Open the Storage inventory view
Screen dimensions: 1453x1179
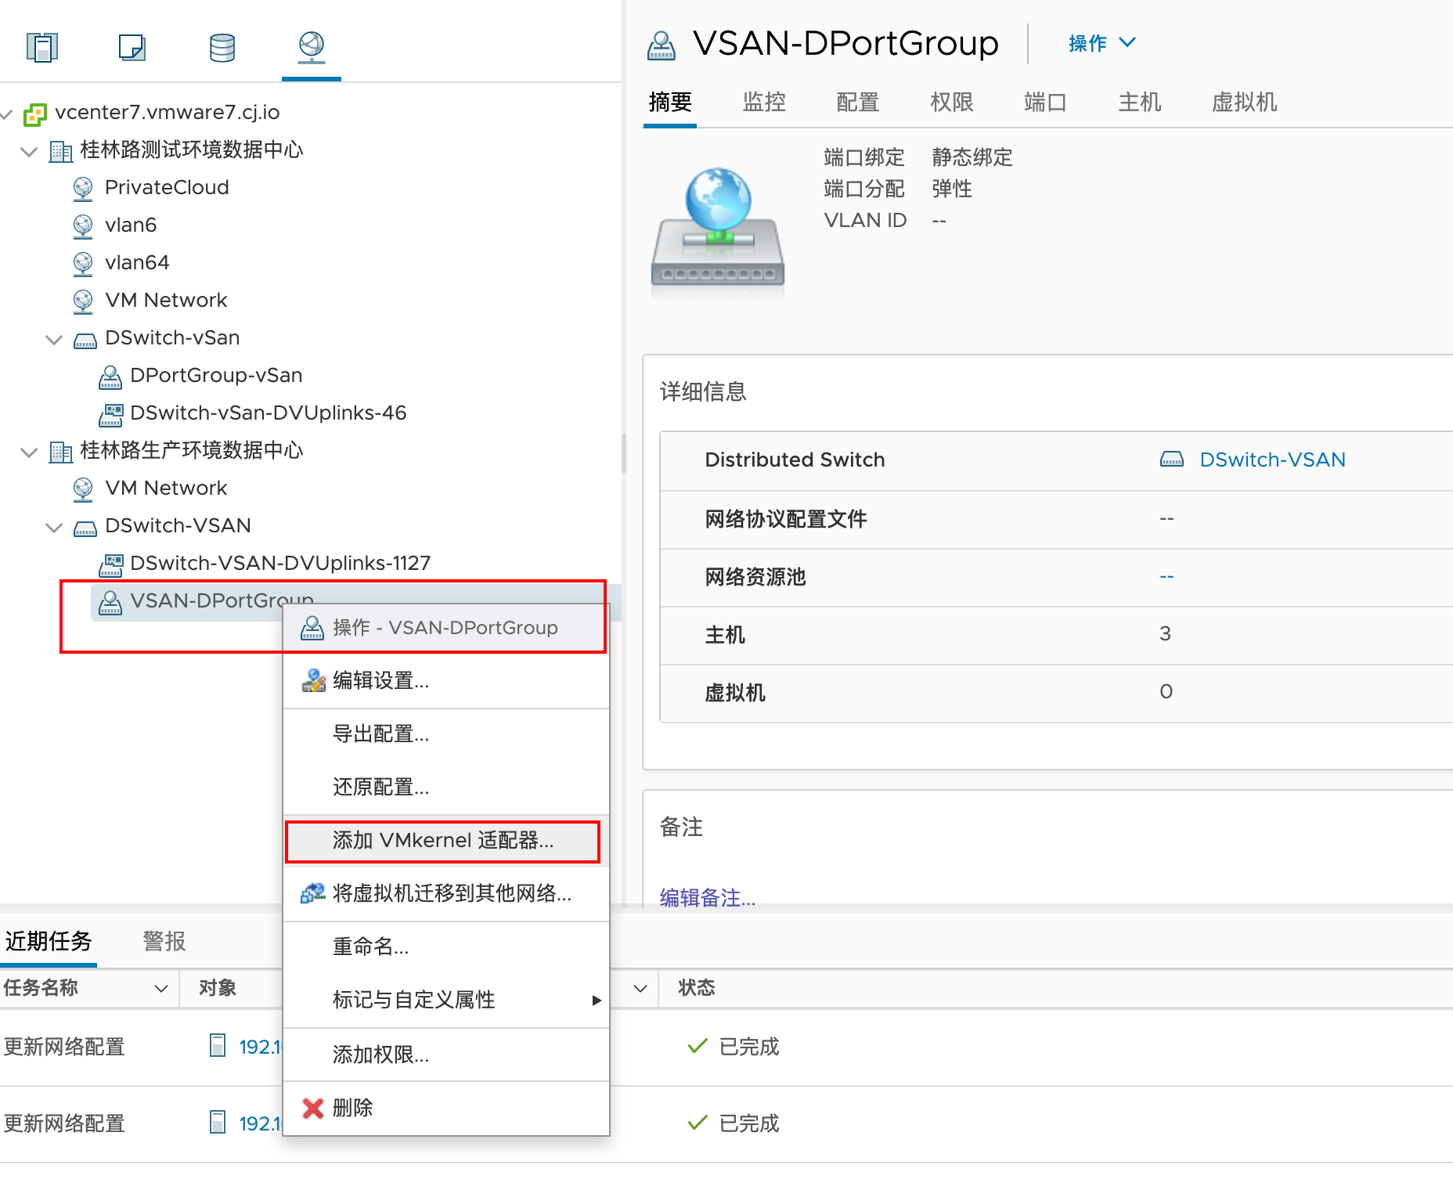tap(222, 47)
